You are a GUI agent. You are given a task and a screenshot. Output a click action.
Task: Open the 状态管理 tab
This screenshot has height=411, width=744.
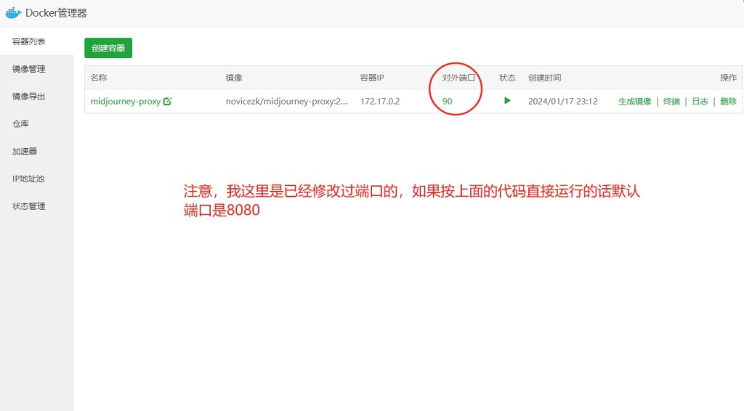tap(37, 206)
